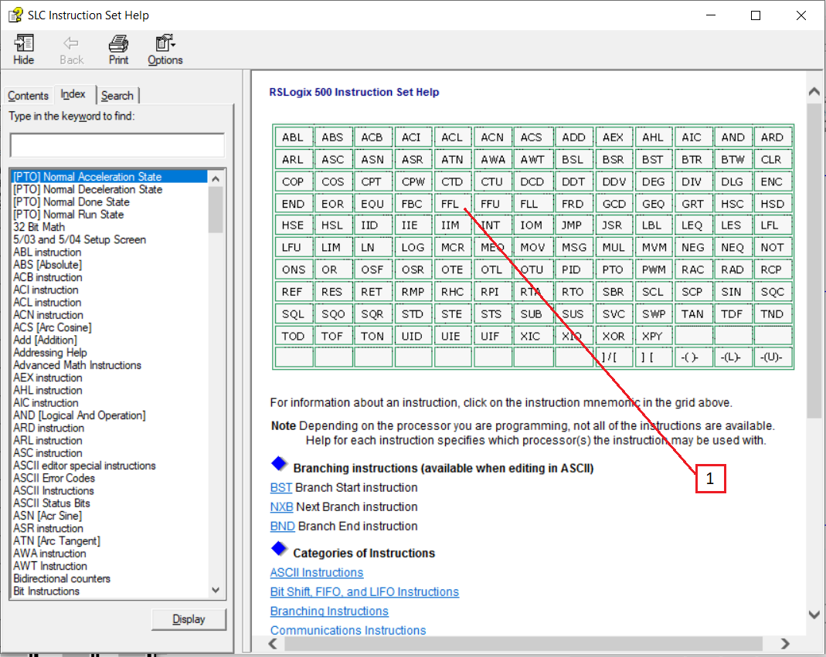Click the horizontal scrollbar thumb

524,643
